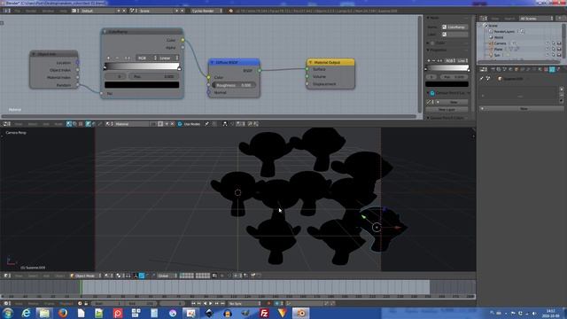
Task: Jump to the start frame in timeline controls
Action: pyautogui.click(x=193, y=303)
